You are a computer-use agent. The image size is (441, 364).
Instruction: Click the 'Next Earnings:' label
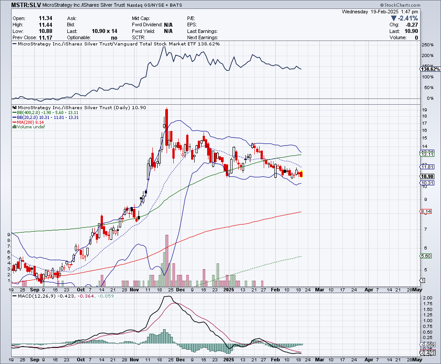(203, 37)
